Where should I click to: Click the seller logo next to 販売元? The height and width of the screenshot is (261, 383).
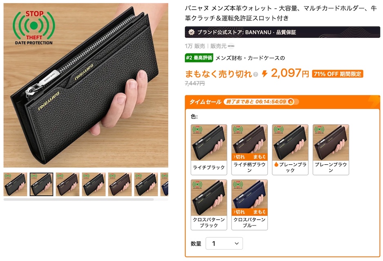[x=231, y=46]
